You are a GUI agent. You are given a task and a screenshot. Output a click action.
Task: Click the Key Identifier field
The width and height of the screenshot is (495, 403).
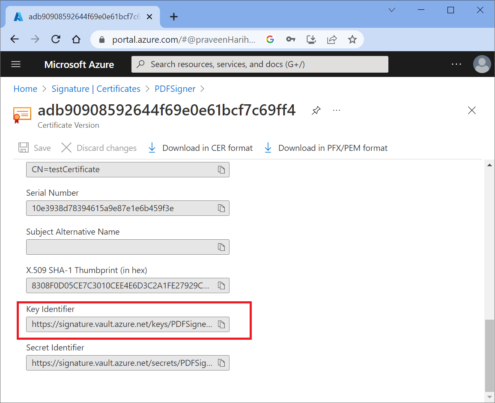(x=128, y=324)
